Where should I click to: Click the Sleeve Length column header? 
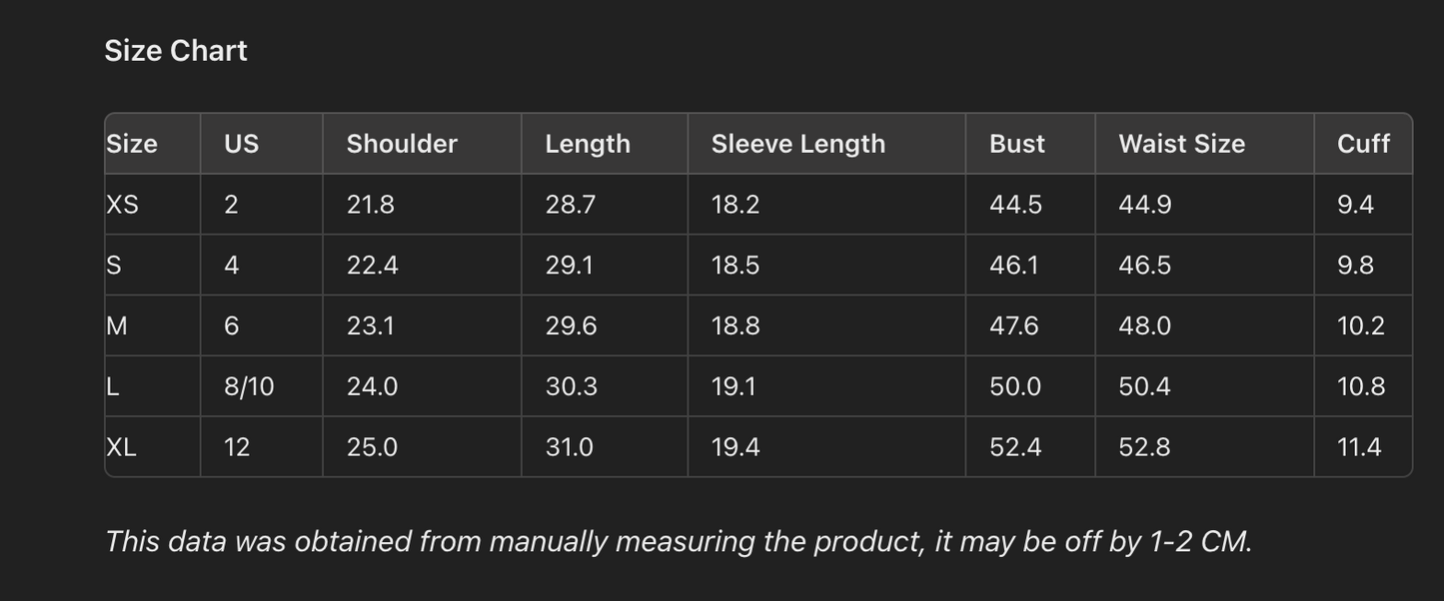pyautogui.click(x=797, y=144)
